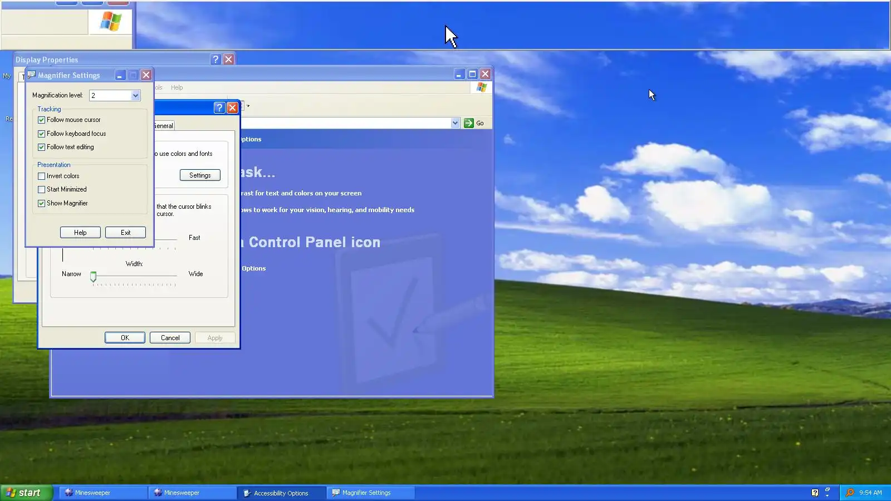Click Cancel in the accessibility dialog

coord(170,338)
